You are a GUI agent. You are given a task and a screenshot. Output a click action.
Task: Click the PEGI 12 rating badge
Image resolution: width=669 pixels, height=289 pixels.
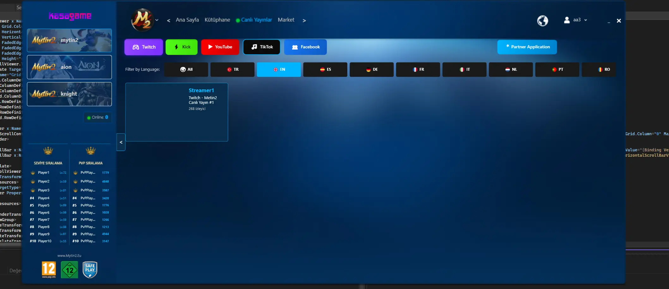(x=49, y=269)
